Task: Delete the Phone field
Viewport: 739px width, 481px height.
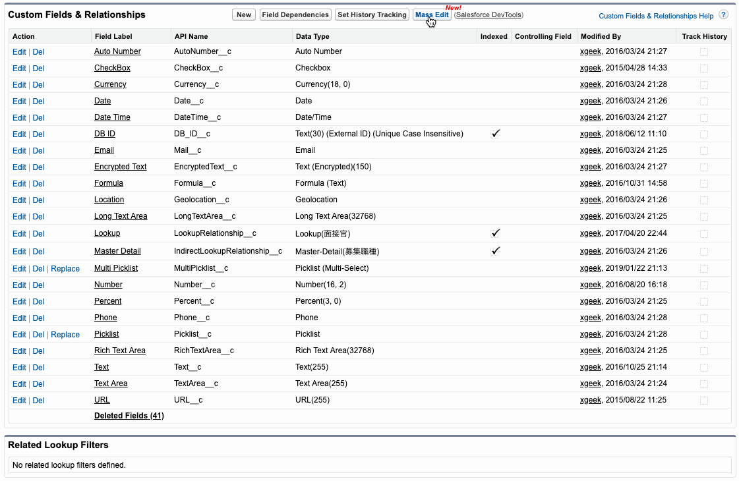Action: click(x=39, y=318)
